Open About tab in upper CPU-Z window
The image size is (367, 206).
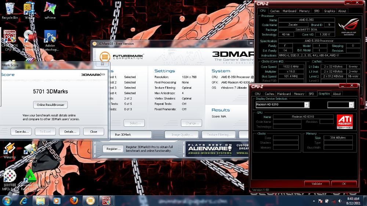click(x=342, y=11)
